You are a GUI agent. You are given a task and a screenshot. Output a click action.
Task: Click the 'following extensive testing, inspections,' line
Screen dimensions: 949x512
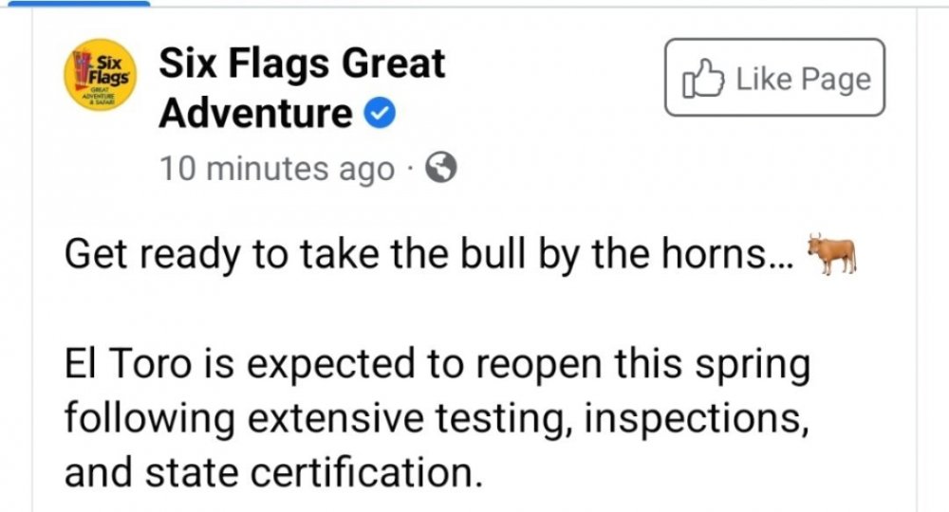coord(436,418)
